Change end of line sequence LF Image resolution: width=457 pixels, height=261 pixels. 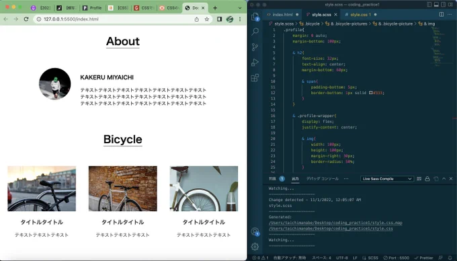(355, 258)
